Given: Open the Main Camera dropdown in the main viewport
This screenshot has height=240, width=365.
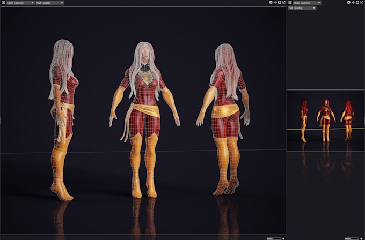Looking at the screenshot, I should (20, 3).
